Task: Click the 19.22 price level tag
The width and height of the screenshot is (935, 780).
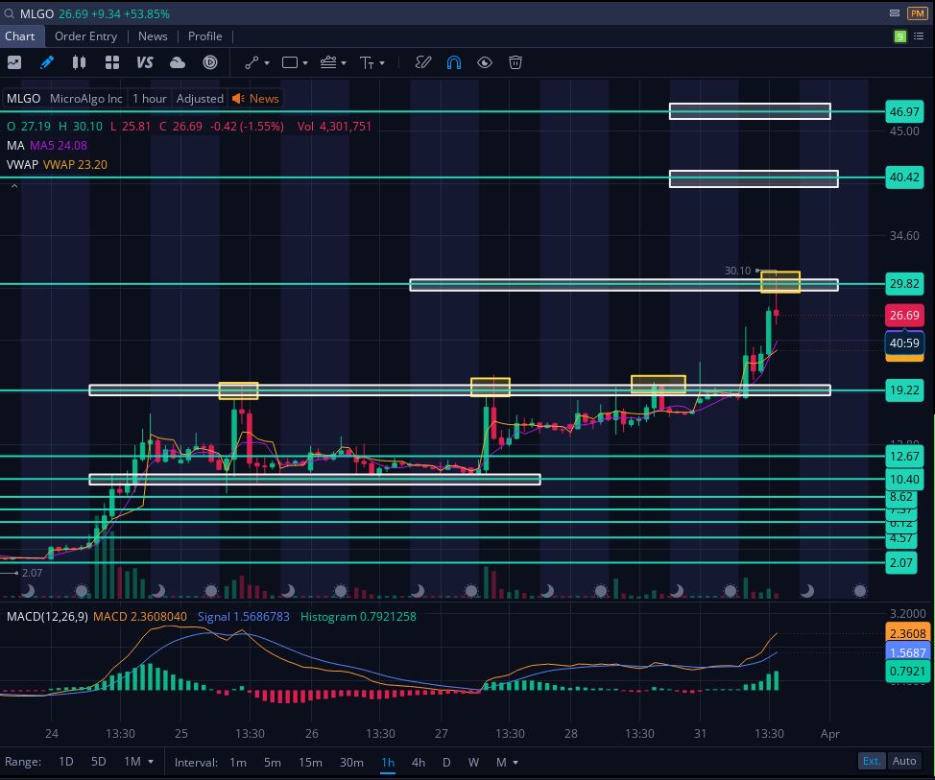Action: (904, 390)
